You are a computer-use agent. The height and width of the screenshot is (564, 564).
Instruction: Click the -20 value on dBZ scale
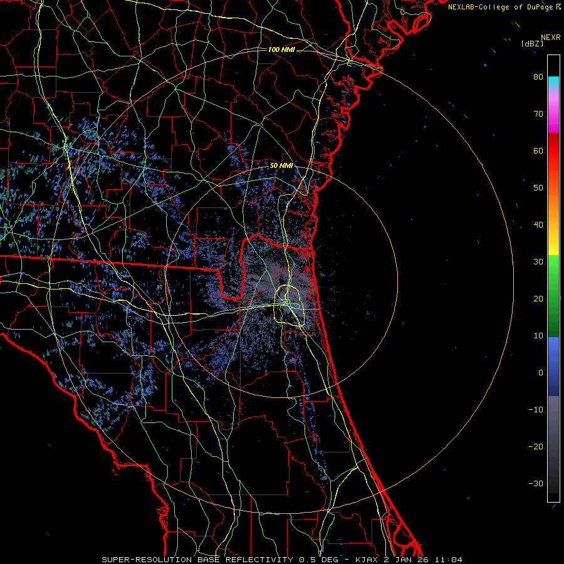[x=536, y=446]
